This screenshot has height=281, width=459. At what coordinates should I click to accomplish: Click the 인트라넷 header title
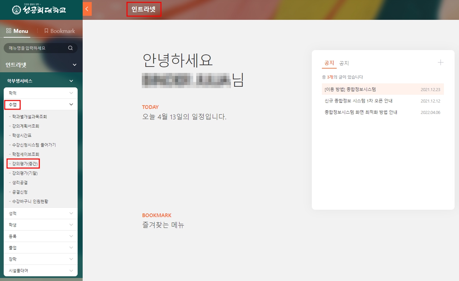(144, 9)
